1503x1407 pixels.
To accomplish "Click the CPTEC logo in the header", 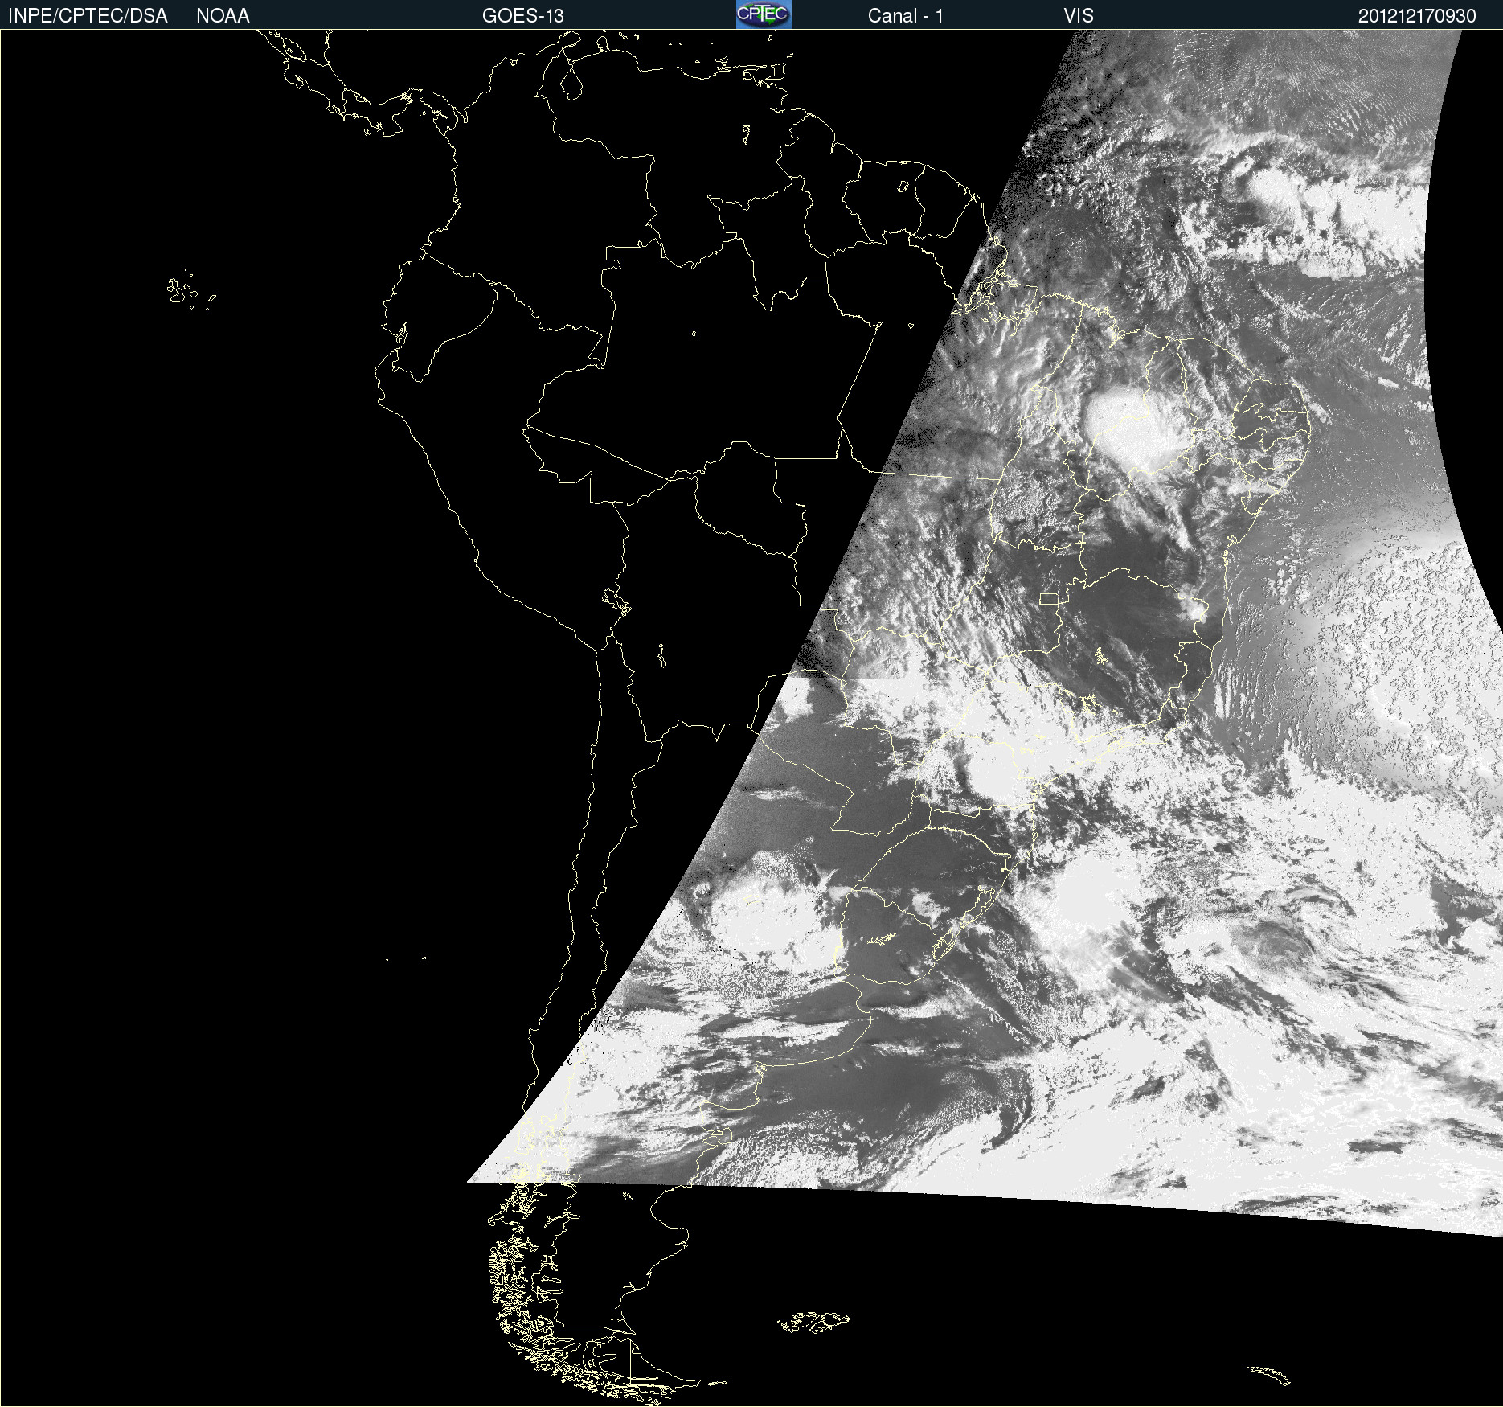I will (x=764, y=14).
